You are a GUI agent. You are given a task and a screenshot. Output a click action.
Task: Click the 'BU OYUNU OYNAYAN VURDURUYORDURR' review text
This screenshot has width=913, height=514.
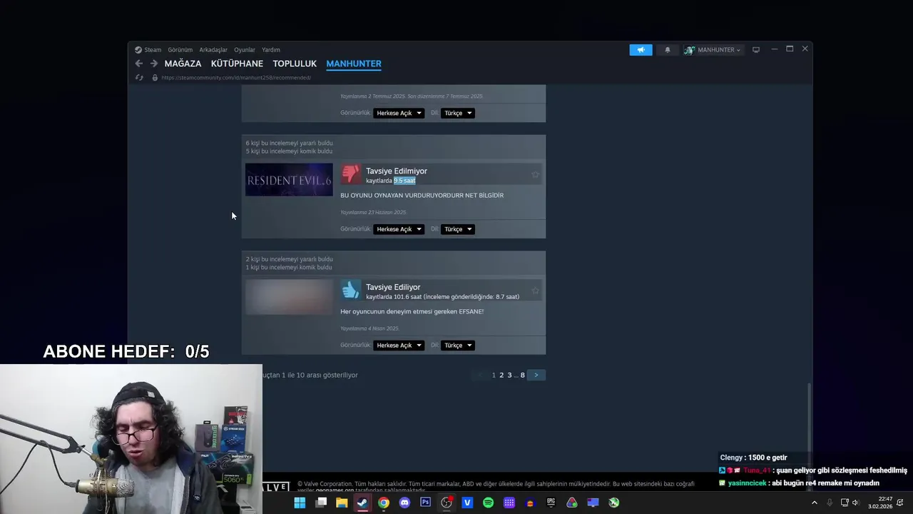click(422, 196)
